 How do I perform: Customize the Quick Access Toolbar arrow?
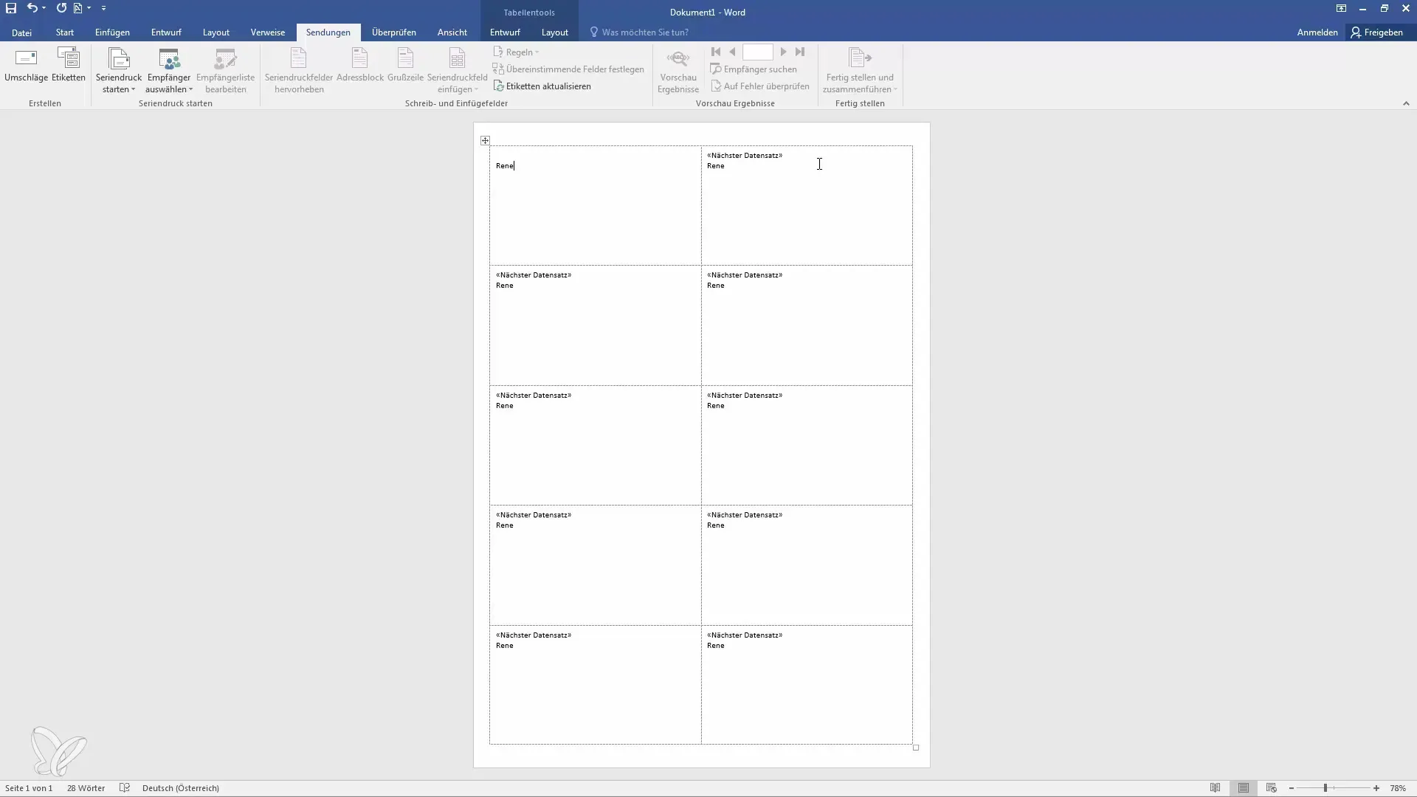coord(103,8)
